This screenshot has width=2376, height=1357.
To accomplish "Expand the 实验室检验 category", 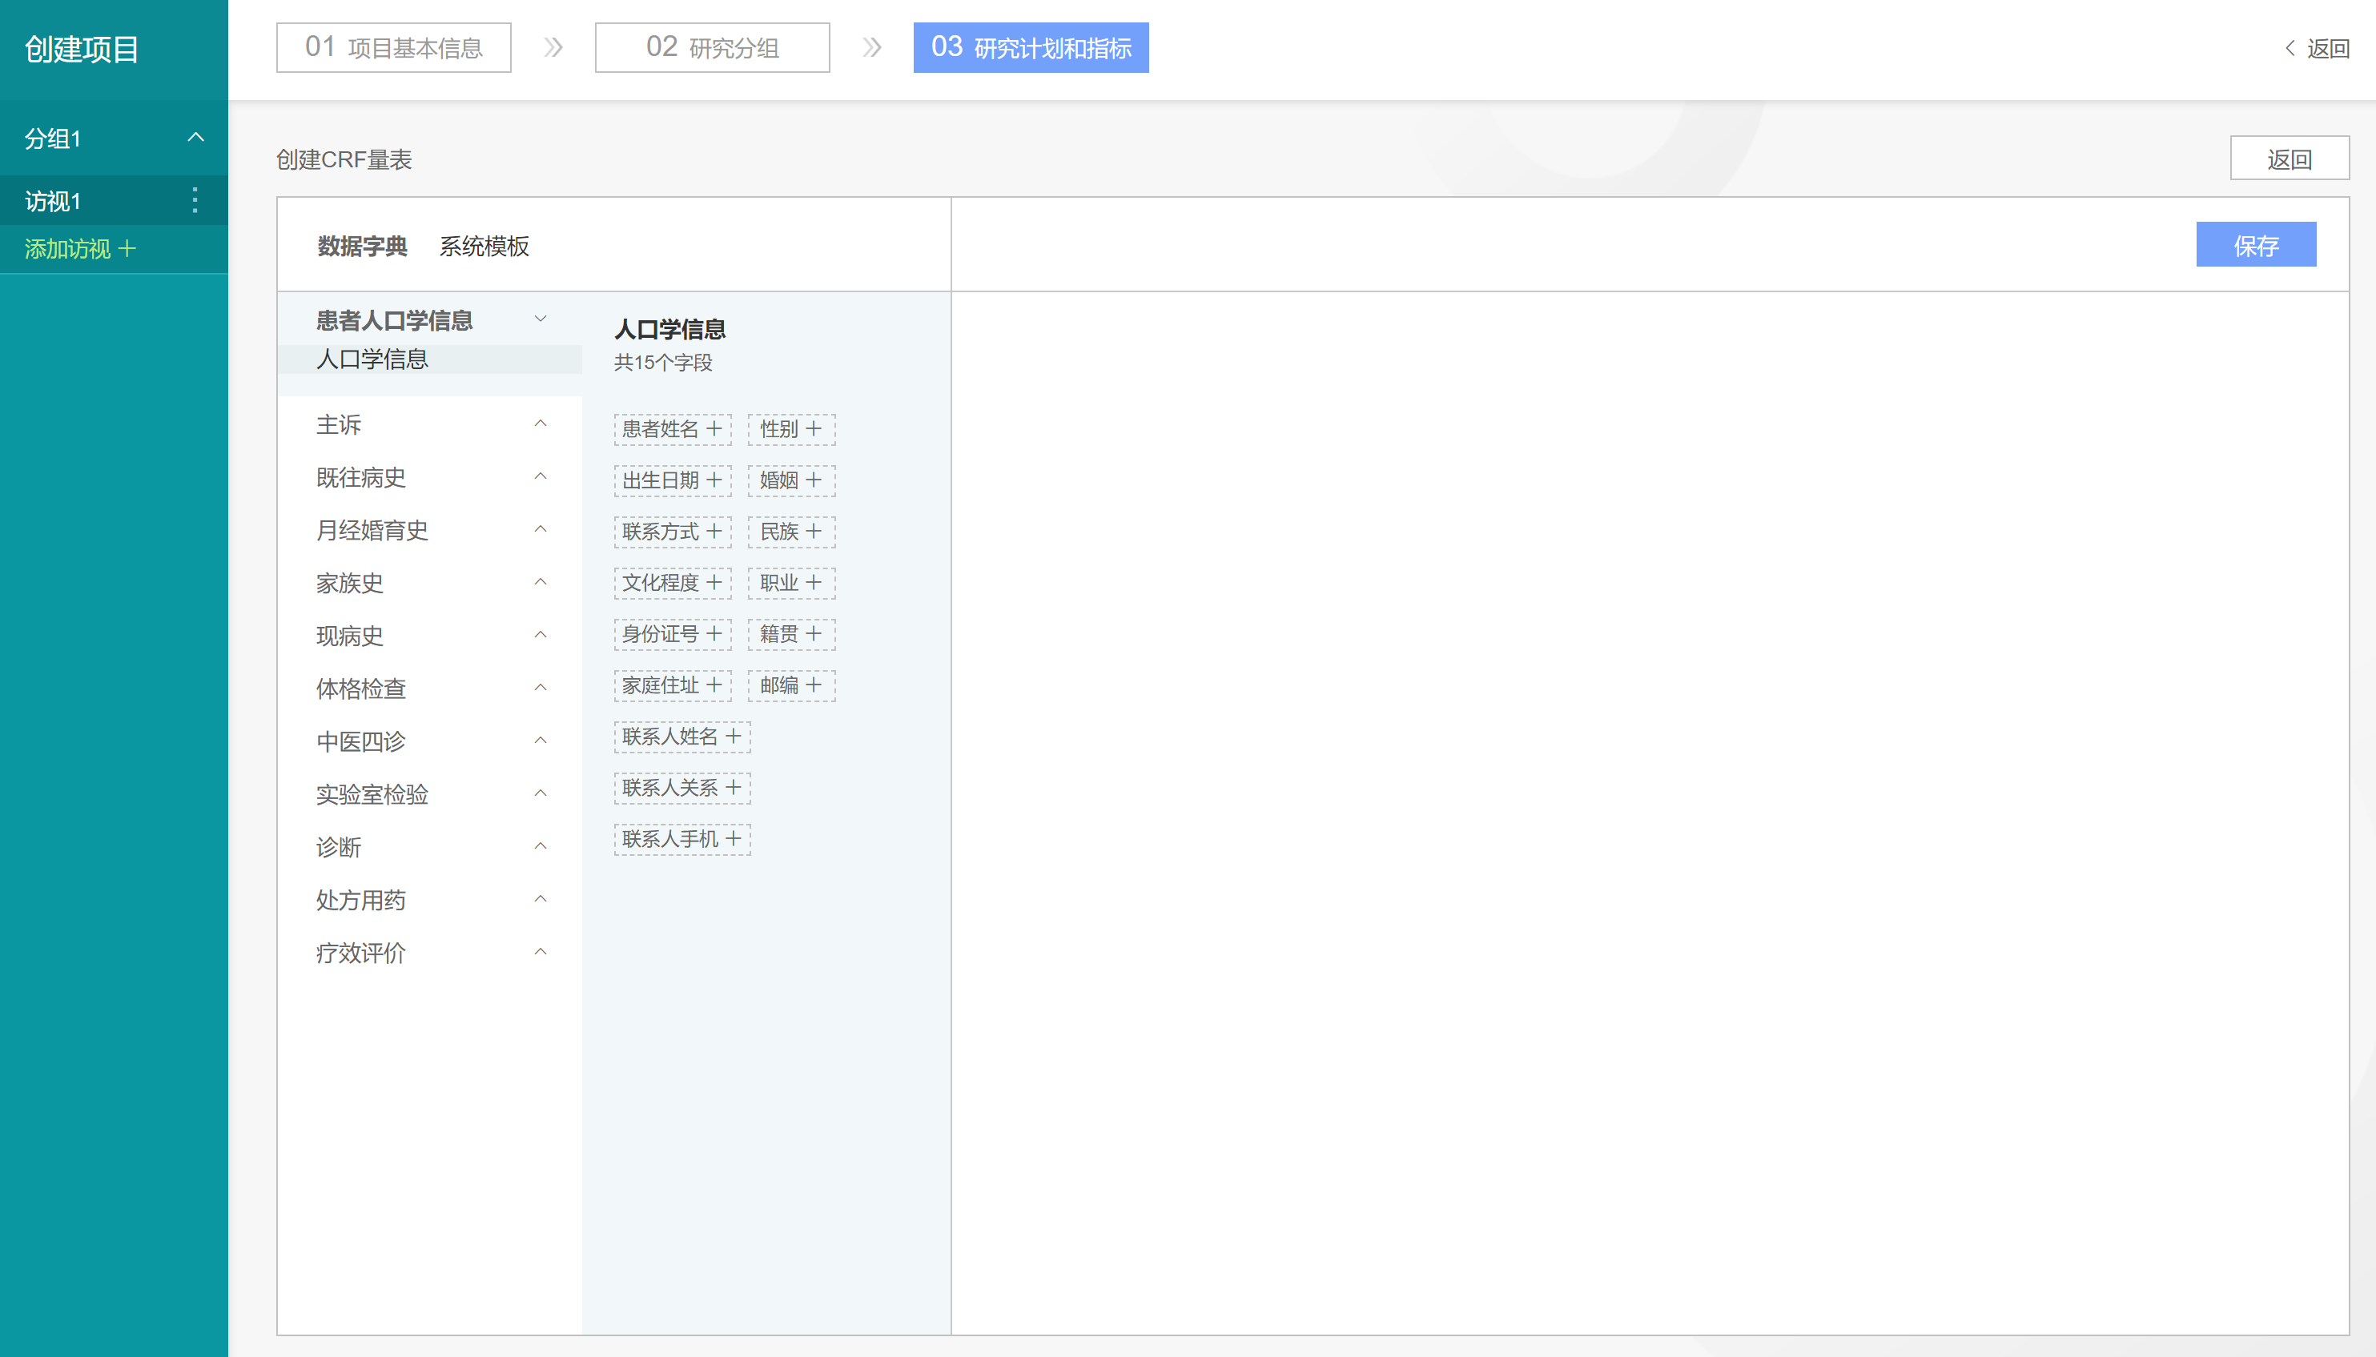I will [541, 793].
